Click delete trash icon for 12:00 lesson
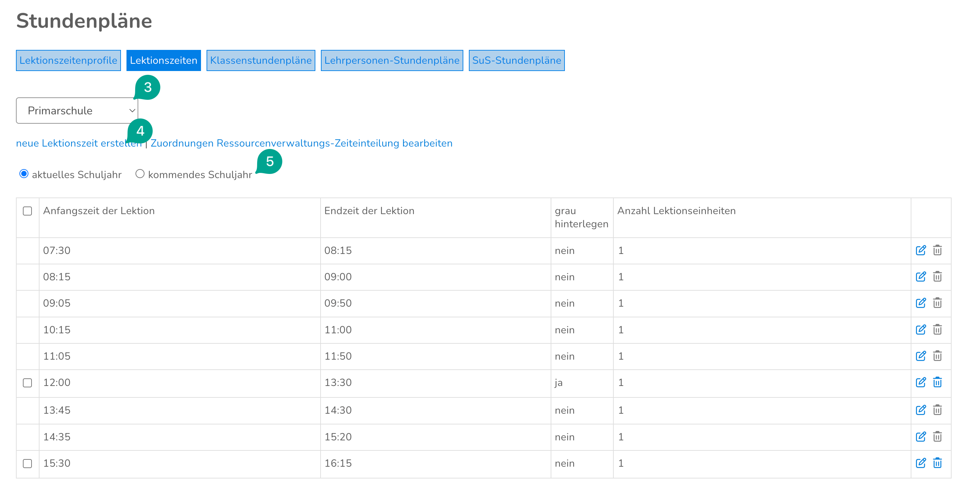 (937, 382)
